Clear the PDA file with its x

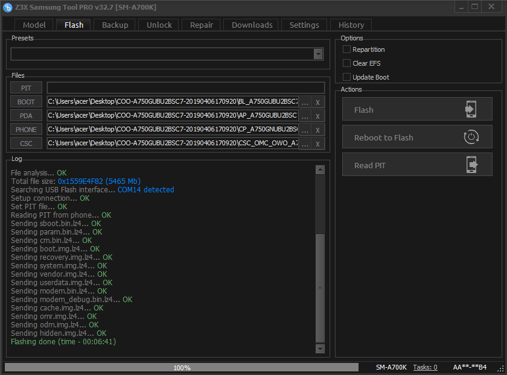317,116
